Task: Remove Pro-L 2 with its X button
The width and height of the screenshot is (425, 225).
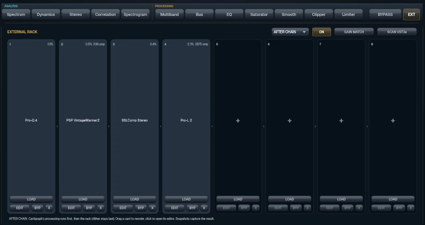Action: (x=204, y=208)
